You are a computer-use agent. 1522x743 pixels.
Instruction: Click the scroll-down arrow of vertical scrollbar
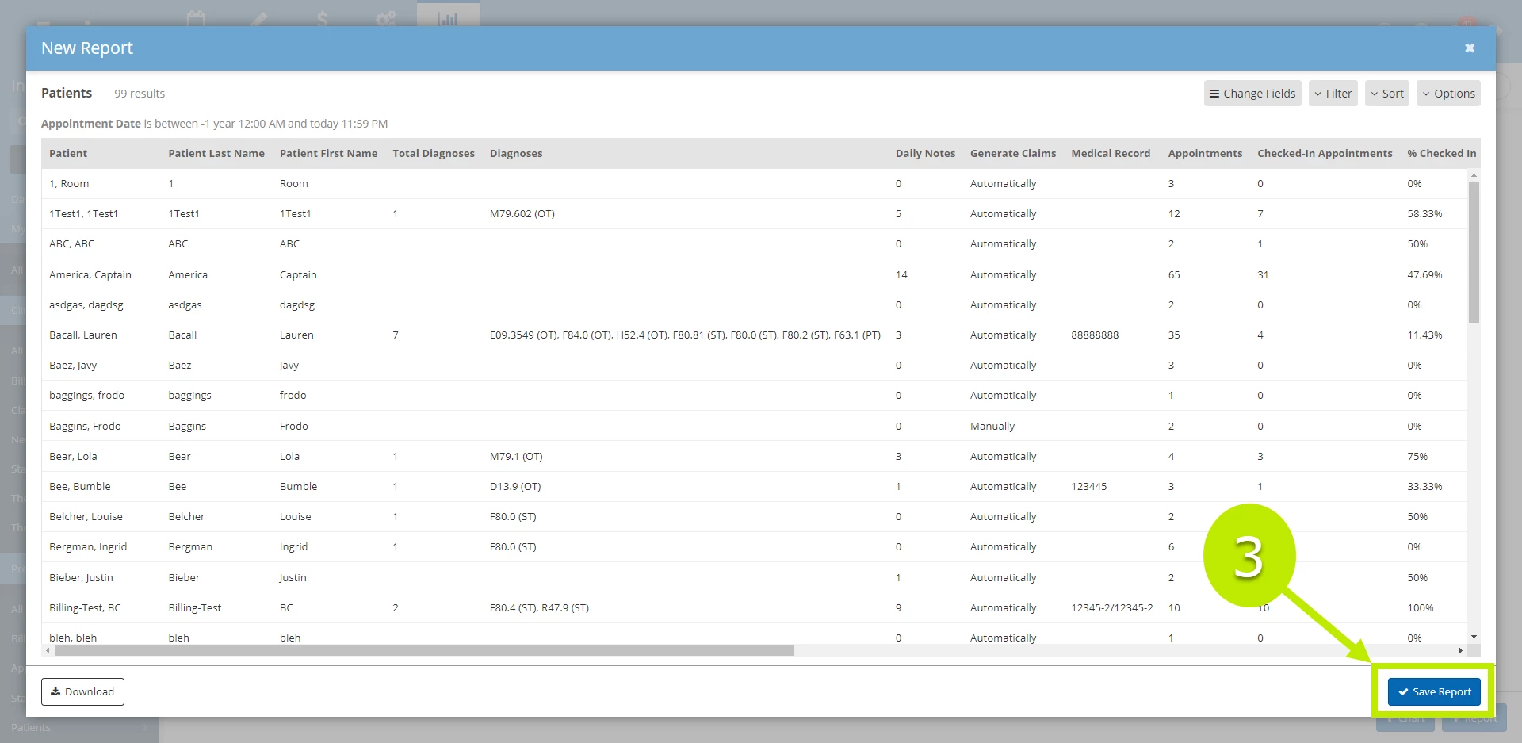pyautogui.click(x=1474, y=637)
